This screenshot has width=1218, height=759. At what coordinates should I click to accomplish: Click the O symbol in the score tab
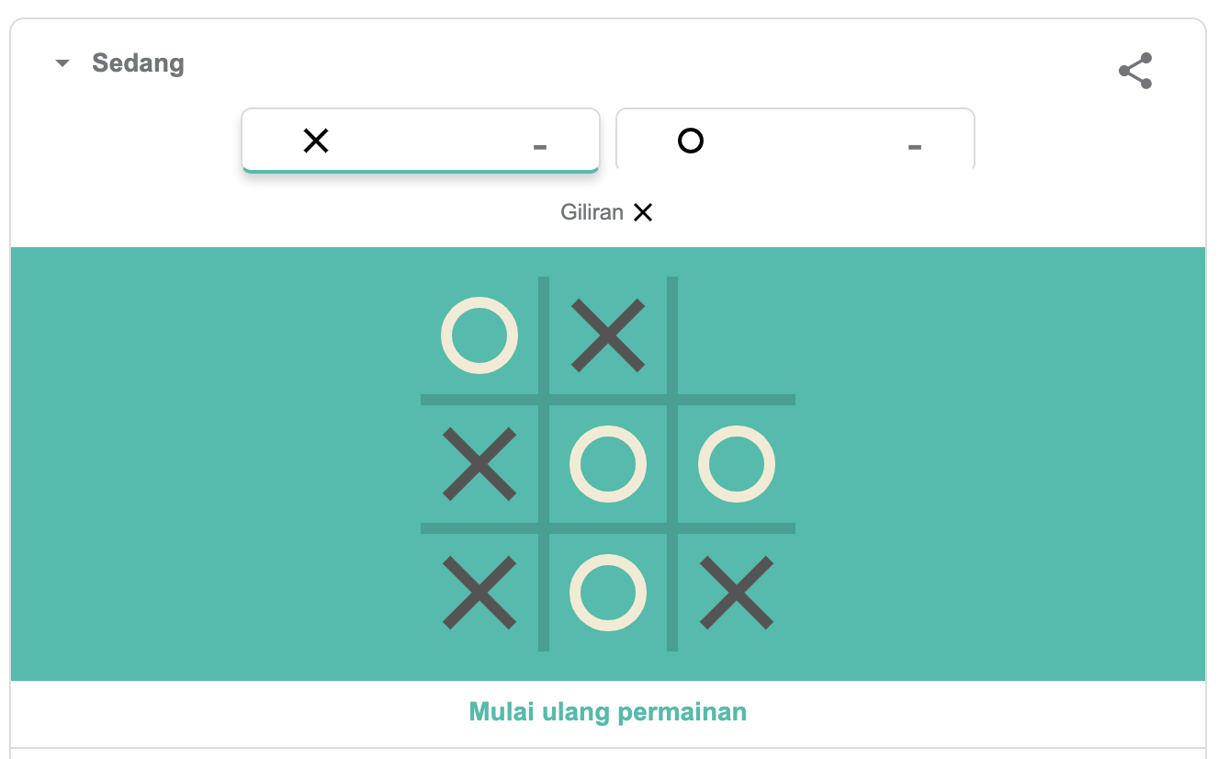point(691,141)
